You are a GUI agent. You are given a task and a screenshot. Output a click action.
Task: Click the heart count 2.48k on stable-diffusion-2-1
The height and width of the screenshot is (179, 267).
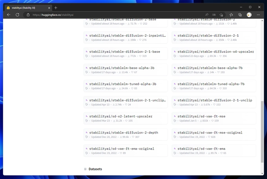coord(232,40)
